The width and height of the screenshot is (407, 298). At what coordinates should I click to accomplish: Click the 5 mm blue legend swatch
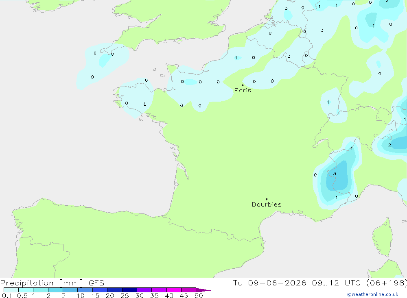[70, 290]
